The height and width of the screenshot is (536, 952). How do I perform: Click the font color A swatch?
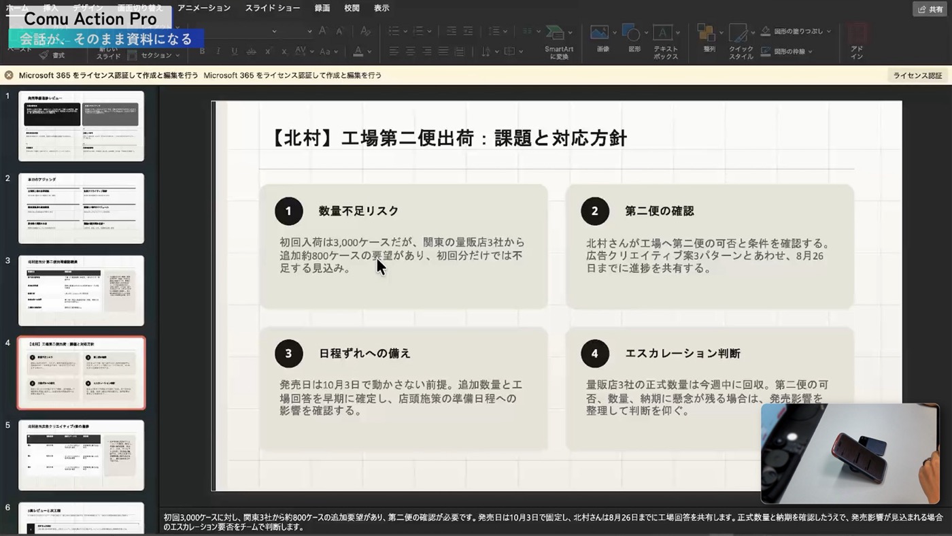click(x=358, y=52)
